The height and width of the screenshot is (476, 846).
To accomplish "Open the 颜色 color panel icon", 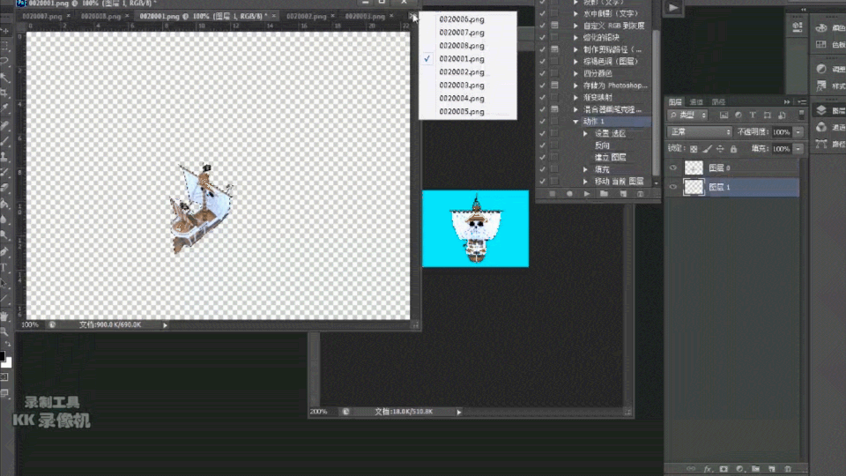I will 821,27.
